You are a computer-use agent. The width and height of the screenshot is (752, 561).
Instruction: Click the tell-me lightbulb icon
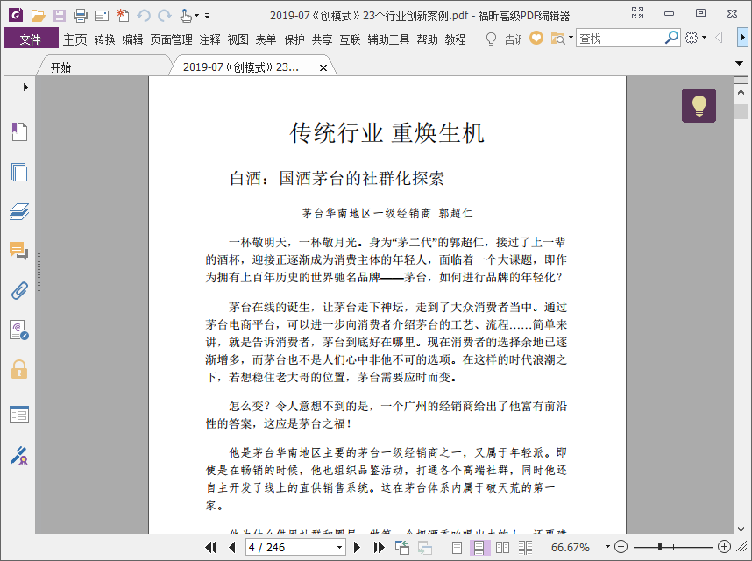click(491, 39)
